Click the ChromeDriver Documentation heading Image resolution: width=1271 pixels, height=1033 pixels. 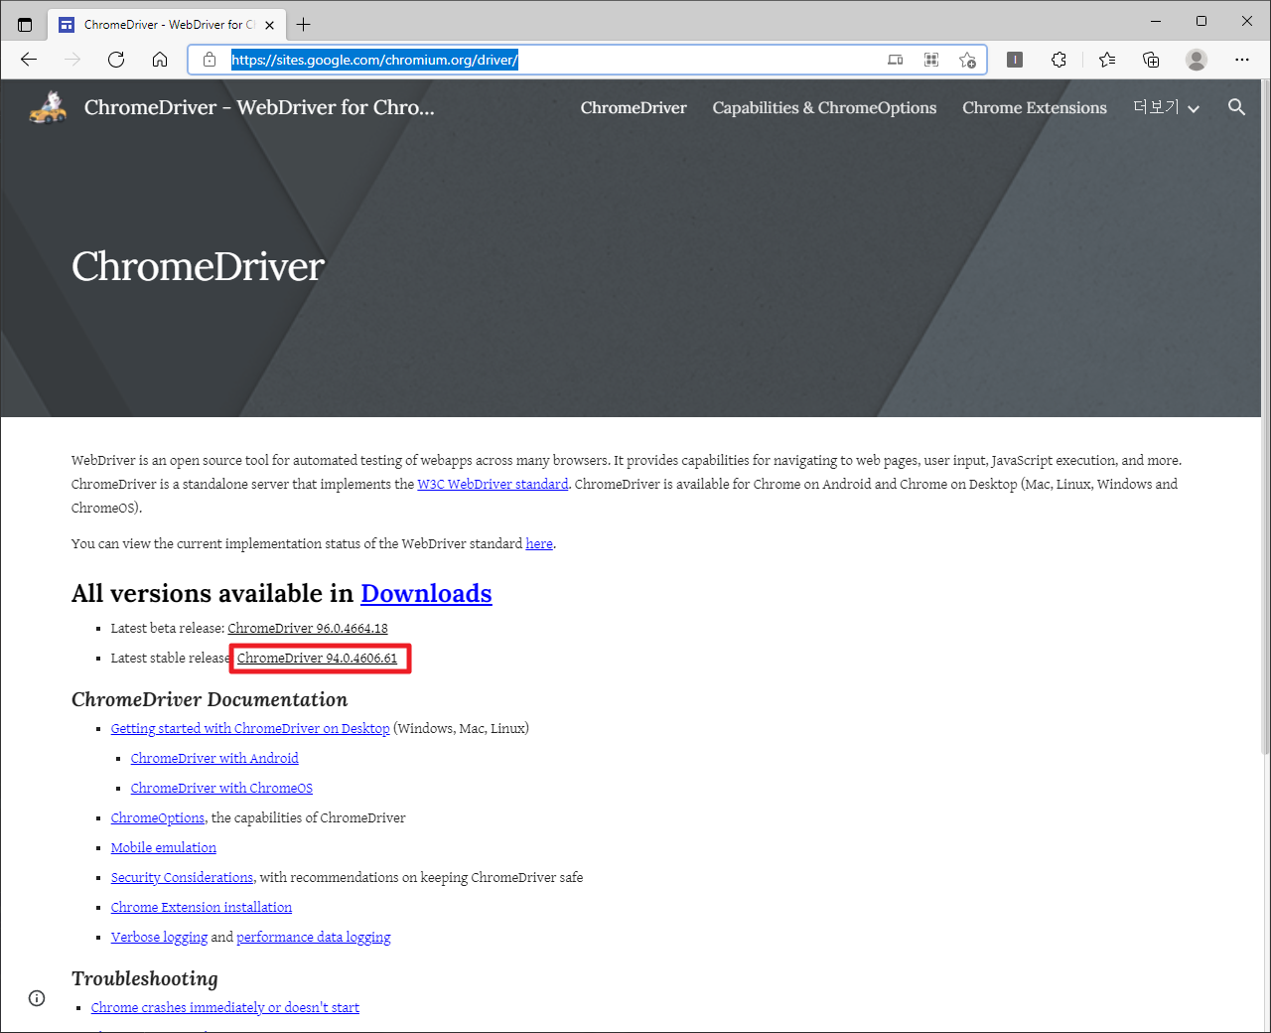click(x=210, y=699)
